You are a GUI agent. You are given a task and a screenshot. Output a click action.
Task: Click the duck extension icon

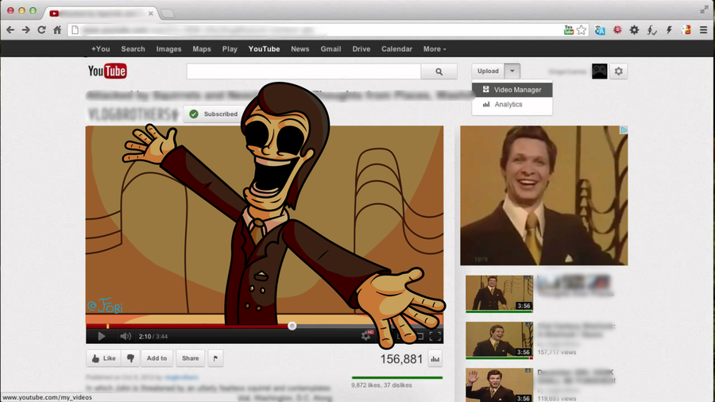[686, 30]
